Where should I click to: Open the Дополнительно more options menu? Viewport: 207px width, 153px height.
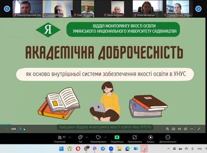(168, 139)
